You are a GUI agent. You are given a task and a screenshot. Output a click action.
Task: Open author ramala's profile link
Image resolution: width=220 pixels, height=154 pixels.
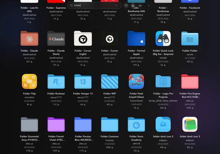tap(163, 58)
